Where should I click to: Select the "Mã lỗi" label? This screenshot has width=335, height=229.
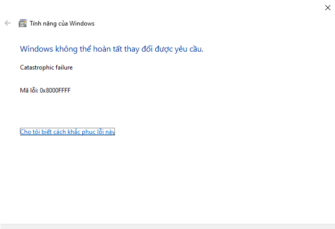coord(29,90)
